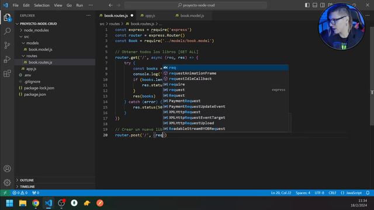Open the Go menu
The height and width of the screenshot is (210, 374).
click(69, 5)
